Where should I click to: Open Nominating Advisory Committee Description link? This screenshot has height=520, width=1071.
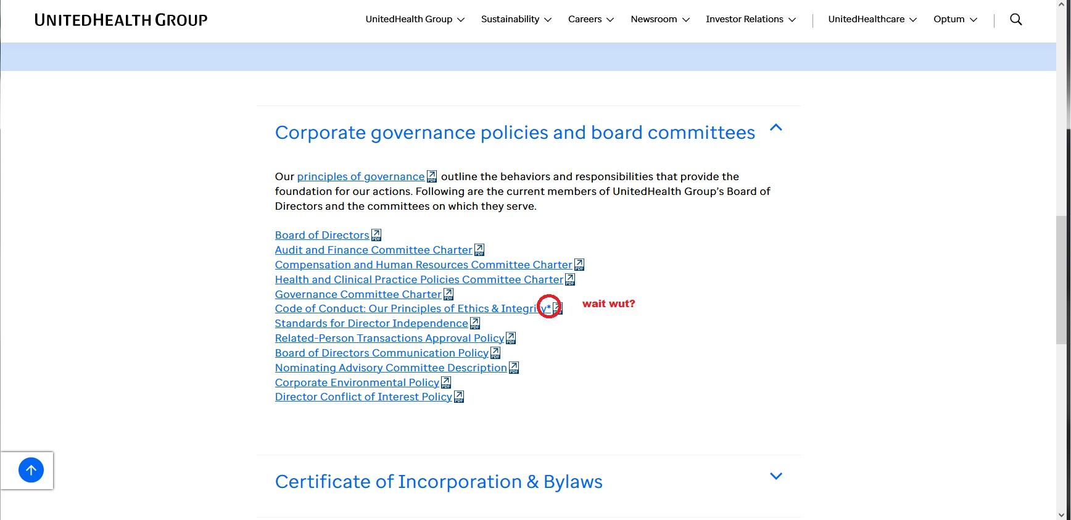(x=391, y=368)
